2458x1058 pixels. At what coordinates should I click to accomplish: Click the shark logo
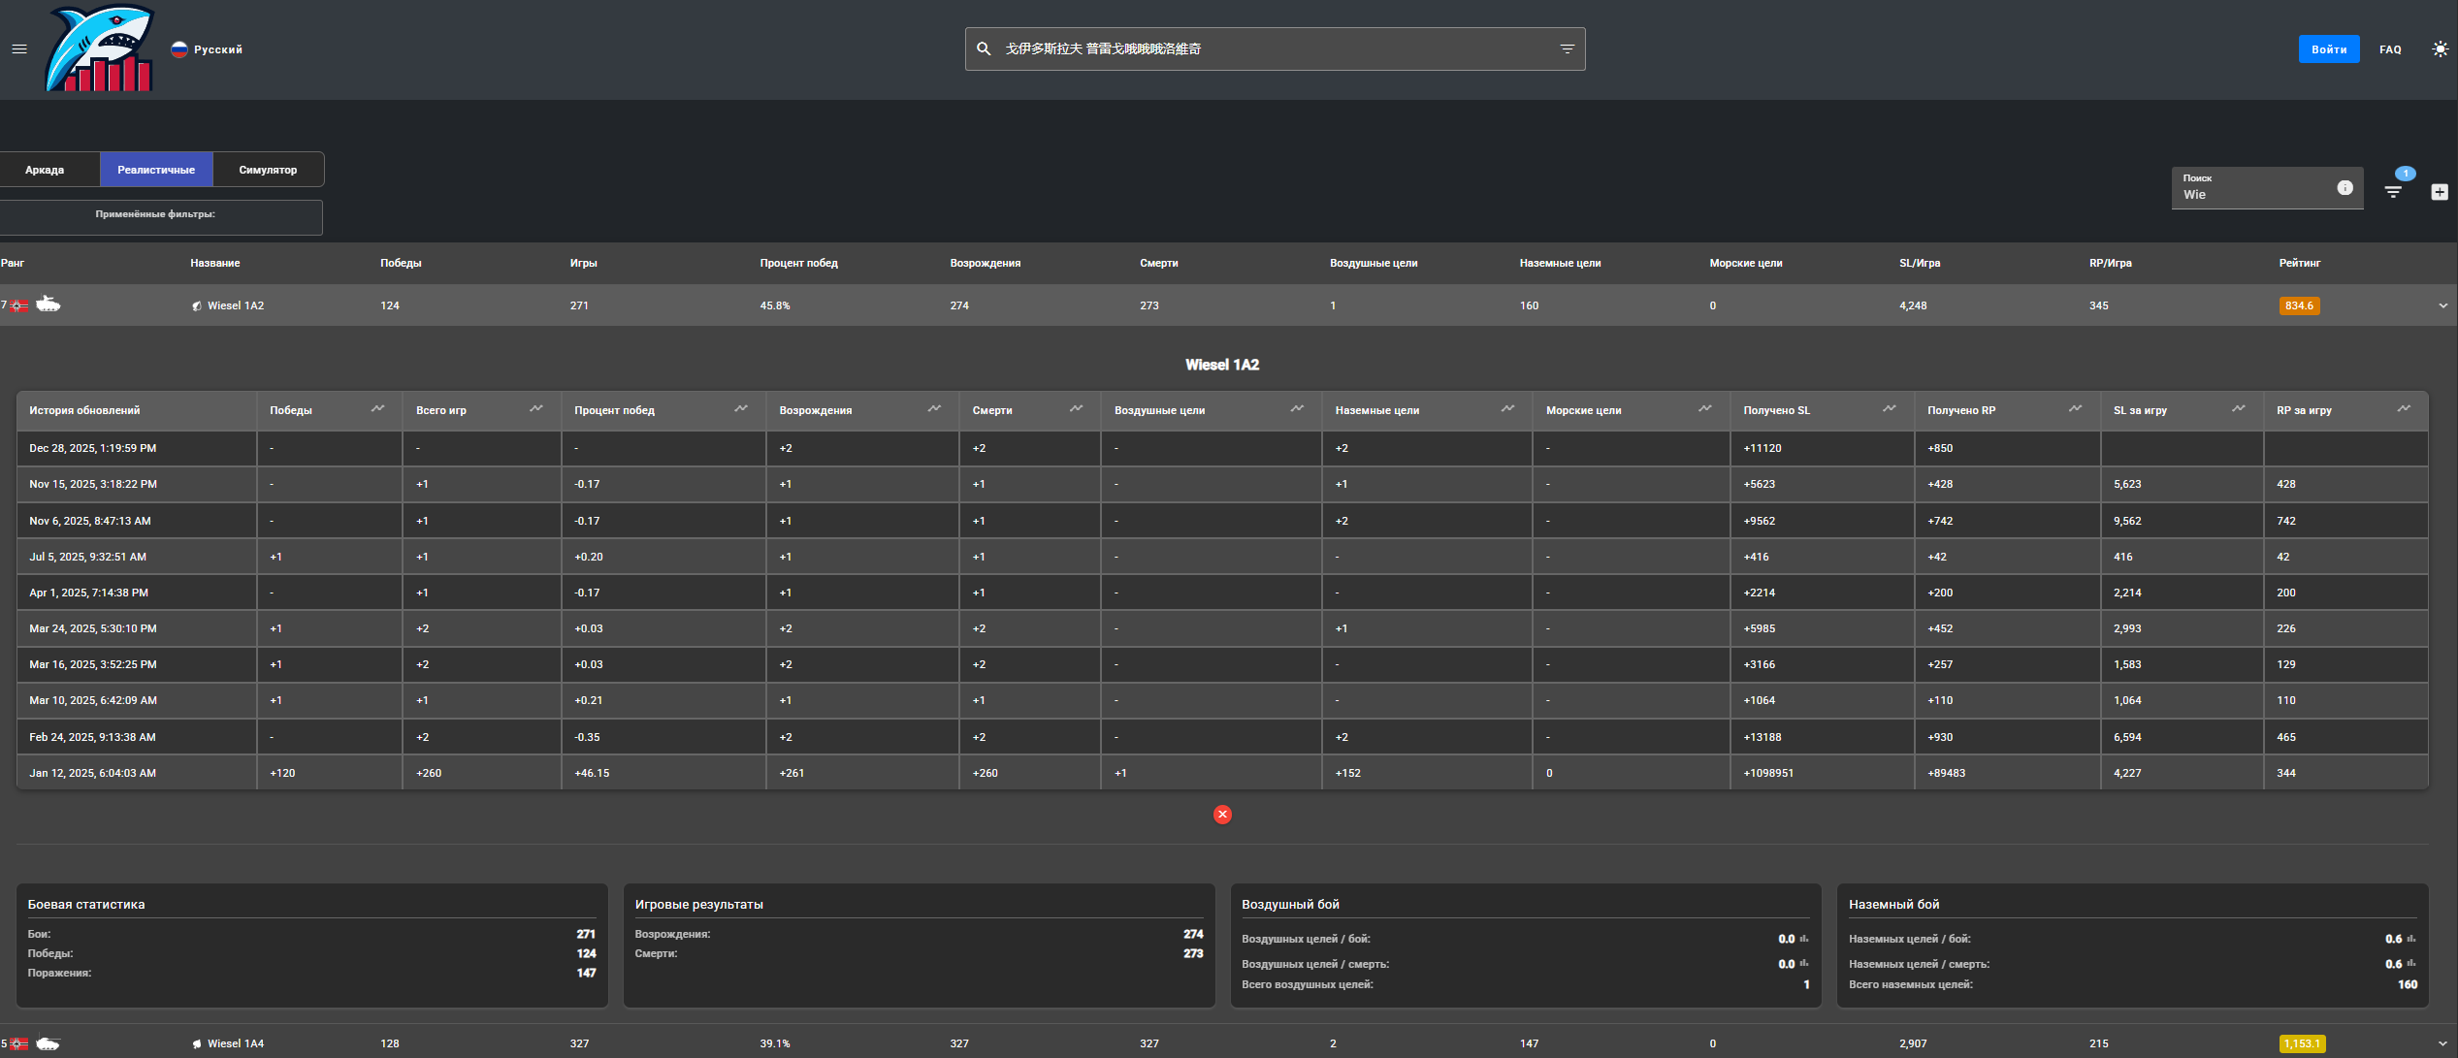[100, 49]
